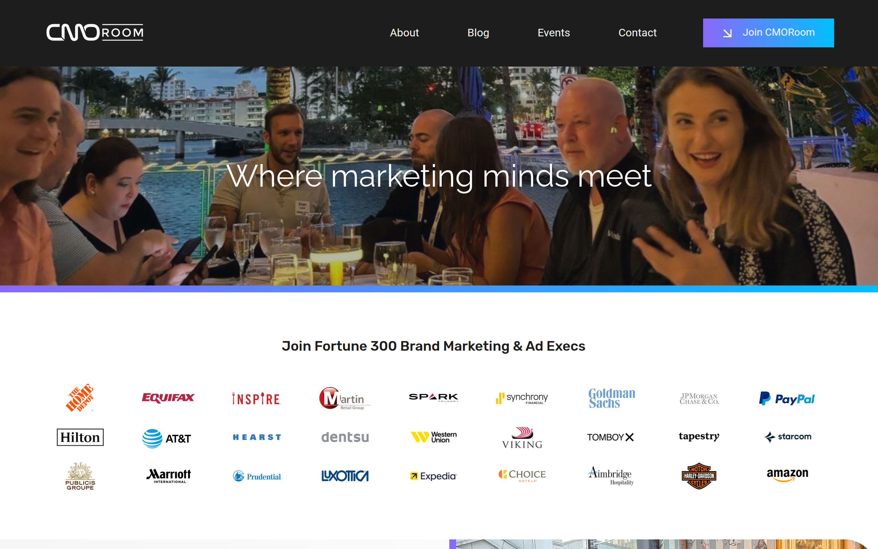Click the Inspire logo
The height and width of the screenshot is (549, 878).
click(257, 399)
